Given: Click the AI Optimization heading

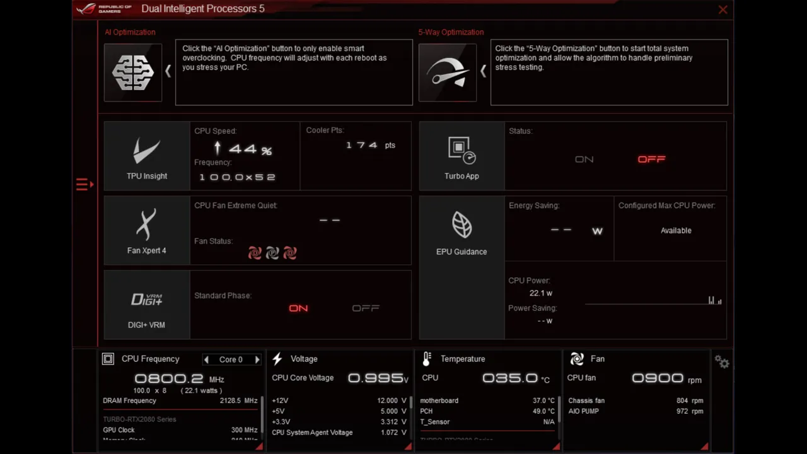Looking at the screenshot, I should [x=130, y=32].
